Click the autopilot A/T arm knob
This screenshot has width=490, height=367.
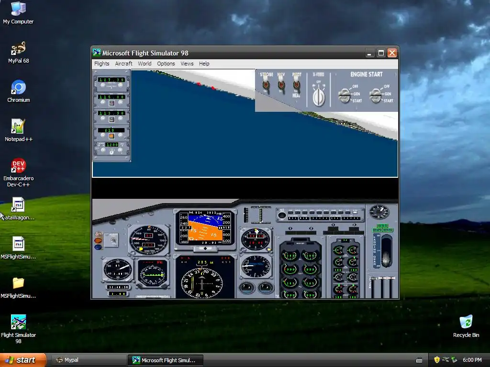282,215
